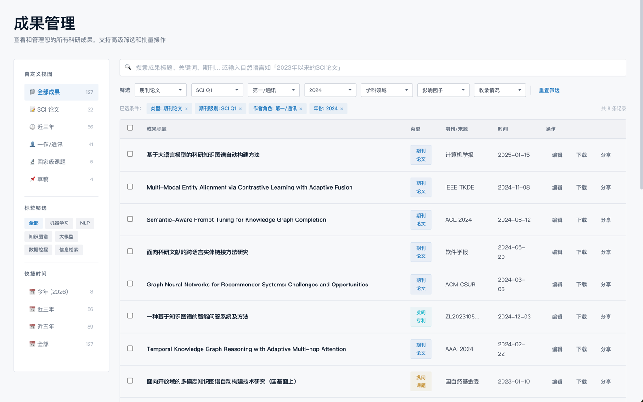Screen dimensions: 643x402
Task: Check the select-all checkbox in table header
Action: click(x=130, y=128)
